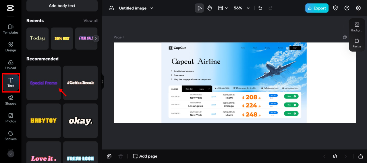Choose the Special Promo text style
The width and height of the screenshot is (367, 163).
tap(44, 83)
